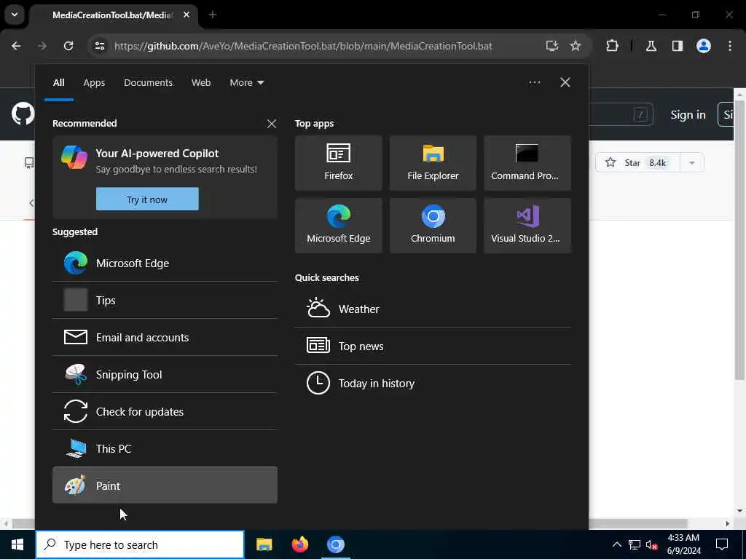
Task: Select the All search tab
Action: coord(58,82)
